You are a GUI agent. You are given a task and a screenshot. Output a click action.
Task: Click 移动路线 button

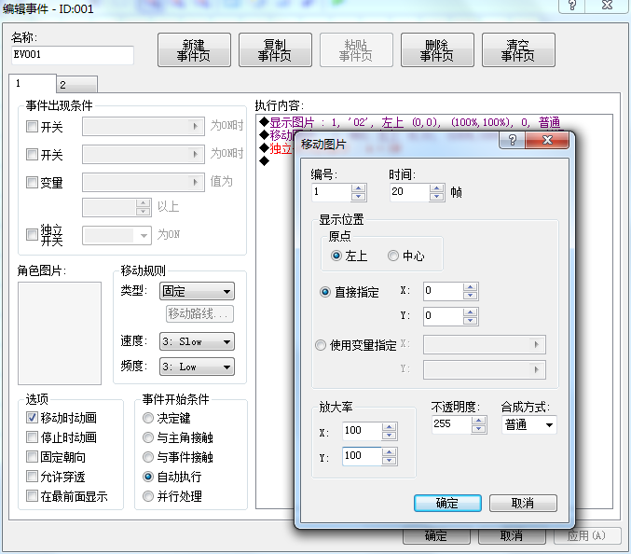point(199,313)
